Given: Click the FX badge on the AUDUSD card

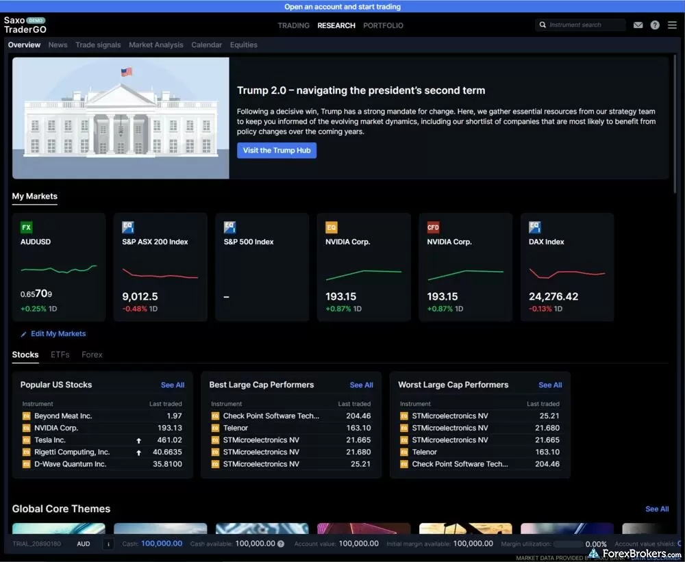Looking at the screenshot, I should 26,227.
